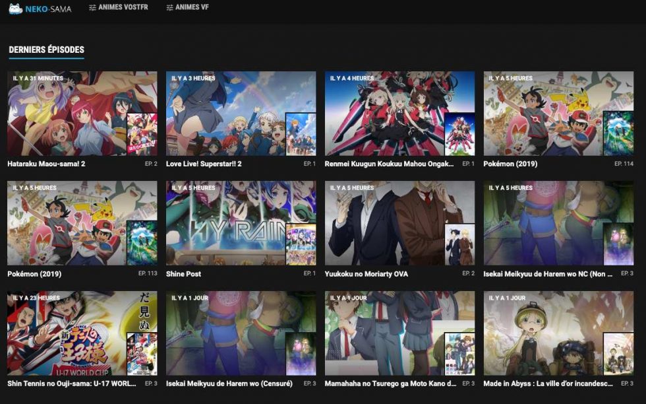Click Hataraku Maou-sama small poster cover
The width and height of the screenshot is (646, 404).
pos(142,134)
